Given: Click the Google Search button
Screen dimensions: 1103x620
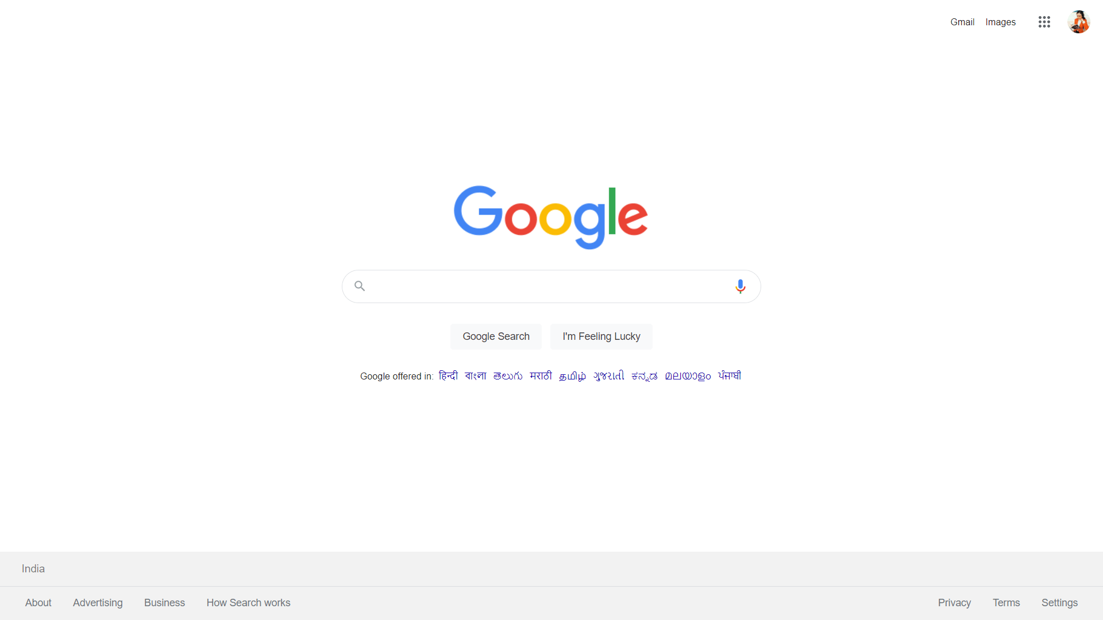Looking at the screenshot, I should pyautogui.click(x=495, y=336).
